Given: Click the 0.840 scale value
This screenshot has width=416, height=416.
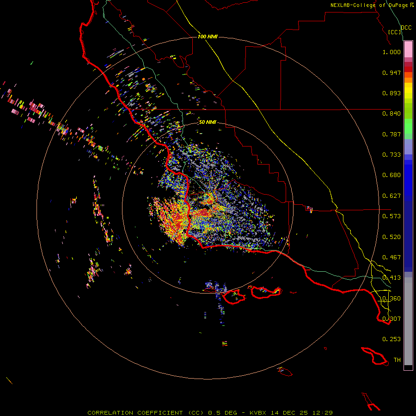Looking at the screenshot, I should 392,114.
